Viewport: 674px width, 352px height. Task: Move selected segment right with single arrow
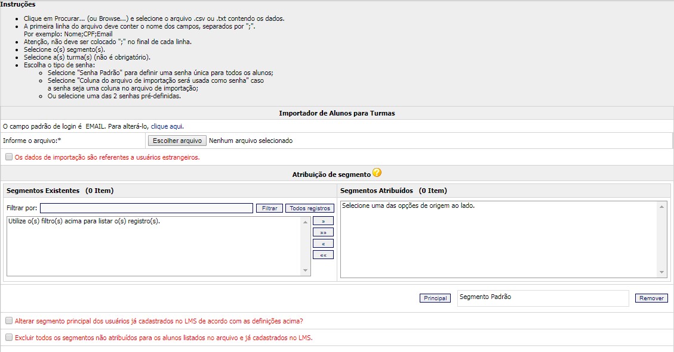tap(323, 220)
